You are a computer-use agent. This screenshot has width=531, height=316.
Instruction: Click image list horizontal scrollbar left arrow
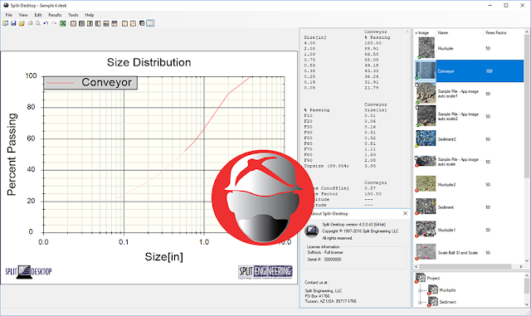tap(417, 266)
